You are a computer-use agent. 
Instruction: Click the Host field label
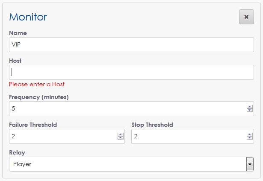pos(15,61)
